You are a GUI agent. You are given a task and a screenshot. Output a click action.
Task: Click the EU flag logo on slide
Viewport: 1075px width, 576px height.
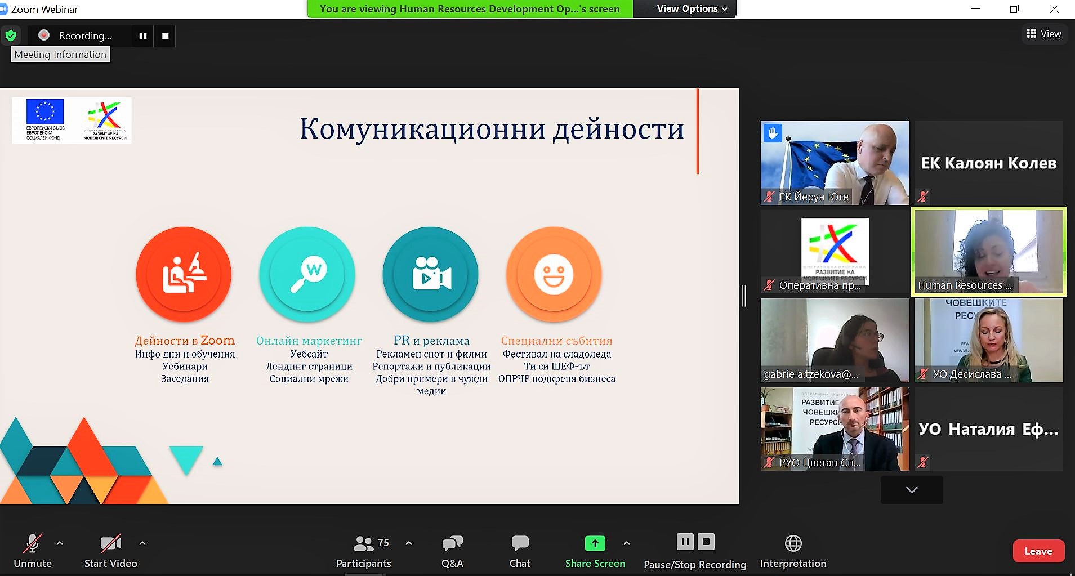click(x=45, y=111)
